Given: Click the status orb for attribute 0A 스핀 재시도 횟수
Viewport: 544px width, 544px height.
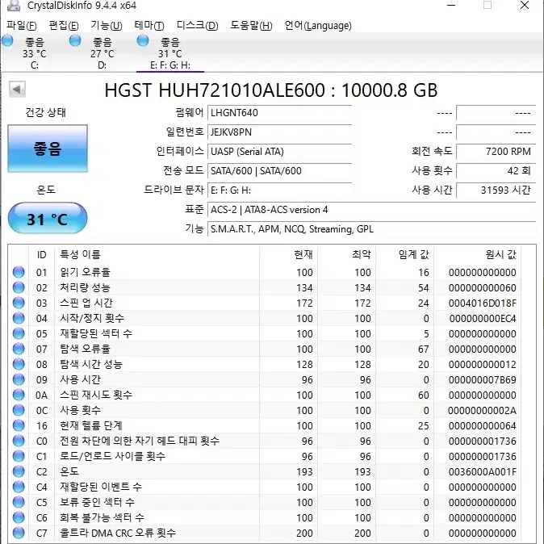Looking at the screenshot, I should (x=19, y=395).
